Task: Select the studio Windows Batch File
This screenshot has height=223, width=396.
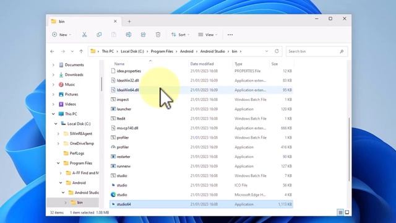Action: click(x=201, y=176)
